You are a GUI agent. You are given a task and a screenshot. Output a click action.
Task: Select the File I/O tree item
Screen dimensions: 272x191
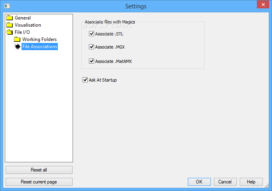[22, 32]
